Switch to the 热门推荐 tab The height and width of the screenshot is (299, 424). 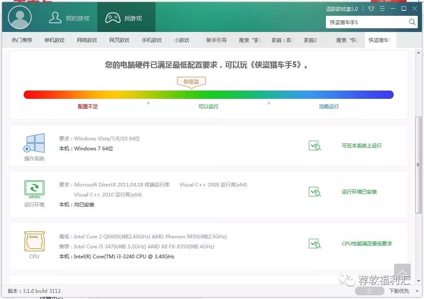pos(22,40)
